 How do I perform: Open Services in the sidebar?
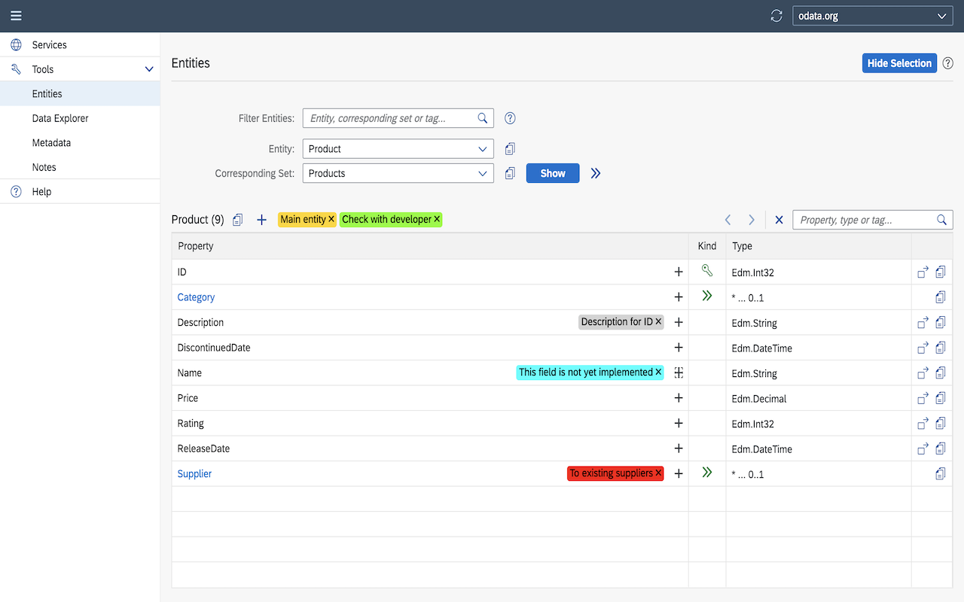80,45
